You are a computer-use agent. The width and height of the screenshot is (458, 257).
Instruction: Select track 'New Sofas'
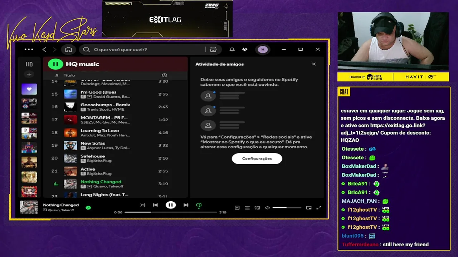coord(115,145)
